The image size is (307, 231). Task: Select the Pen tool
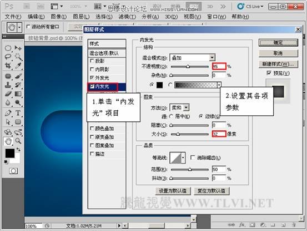point(8,113)
